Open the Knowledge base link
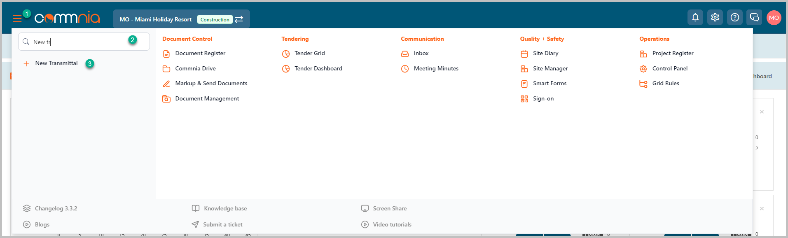The width and height of the screenshot is (788, 238). (x=225, y=209)
